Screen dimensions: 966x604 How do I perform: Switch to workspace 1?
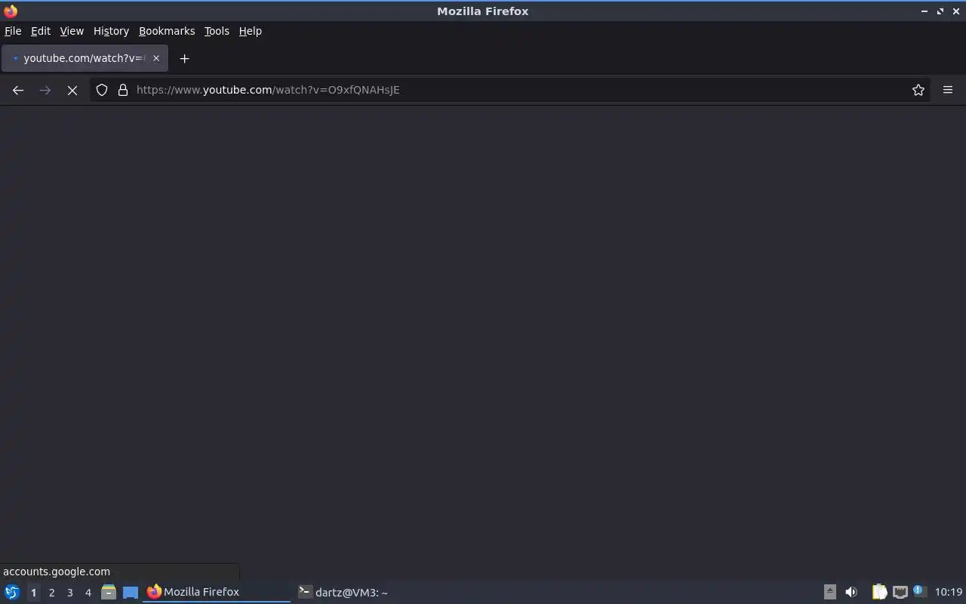coord(33,593)
